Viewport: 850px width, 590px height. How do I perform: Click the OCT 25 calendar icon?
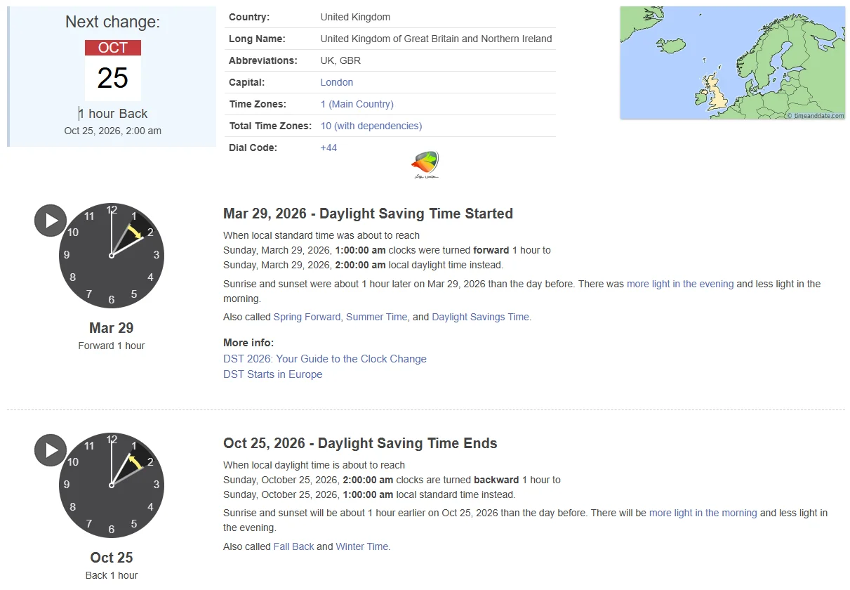[x=113, y=70]
